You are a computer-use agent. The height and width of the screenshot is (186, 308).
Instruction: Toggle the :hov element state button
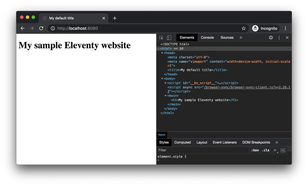[255, 150]
